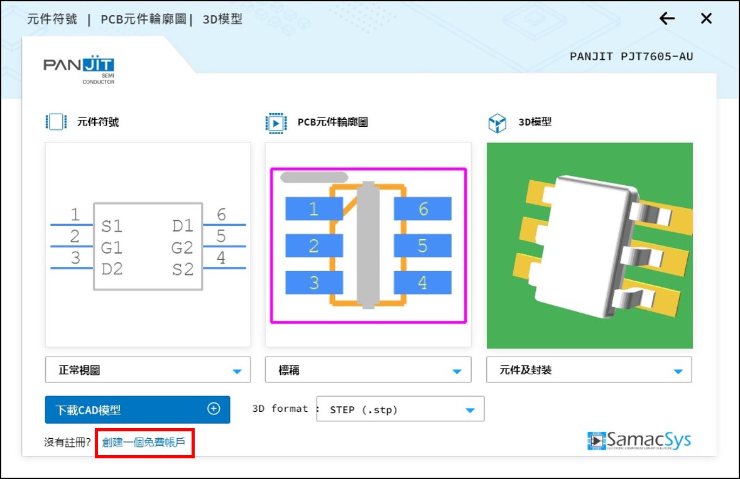The image size is (740, 479).
Task: Click the PCB footprint preview image
Action: (368, 245)
